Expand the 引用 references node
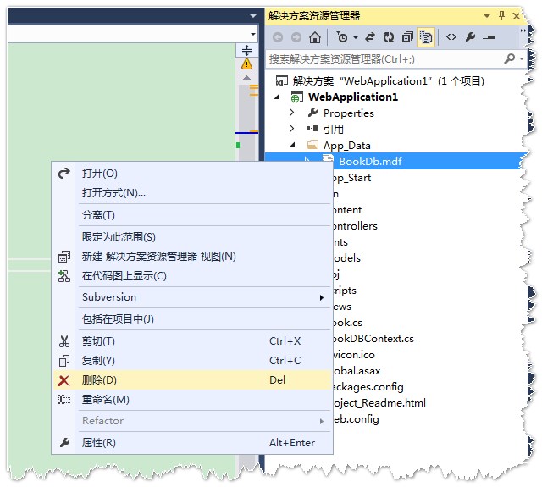Viewport: 542px width, 487px height. [x=292, y=129]
